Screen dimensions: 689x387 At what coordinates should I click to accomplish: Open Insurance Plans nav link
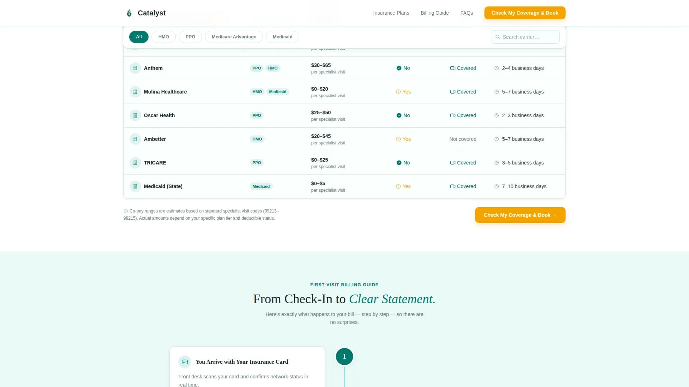pos(391,13)
